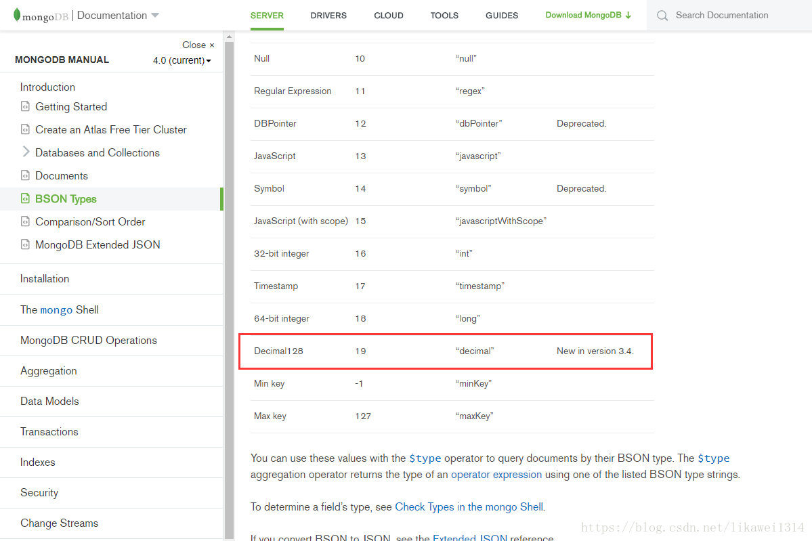Switch to the TOOLS tab
This screenshot has width=812, height=541.
(444, 16)
